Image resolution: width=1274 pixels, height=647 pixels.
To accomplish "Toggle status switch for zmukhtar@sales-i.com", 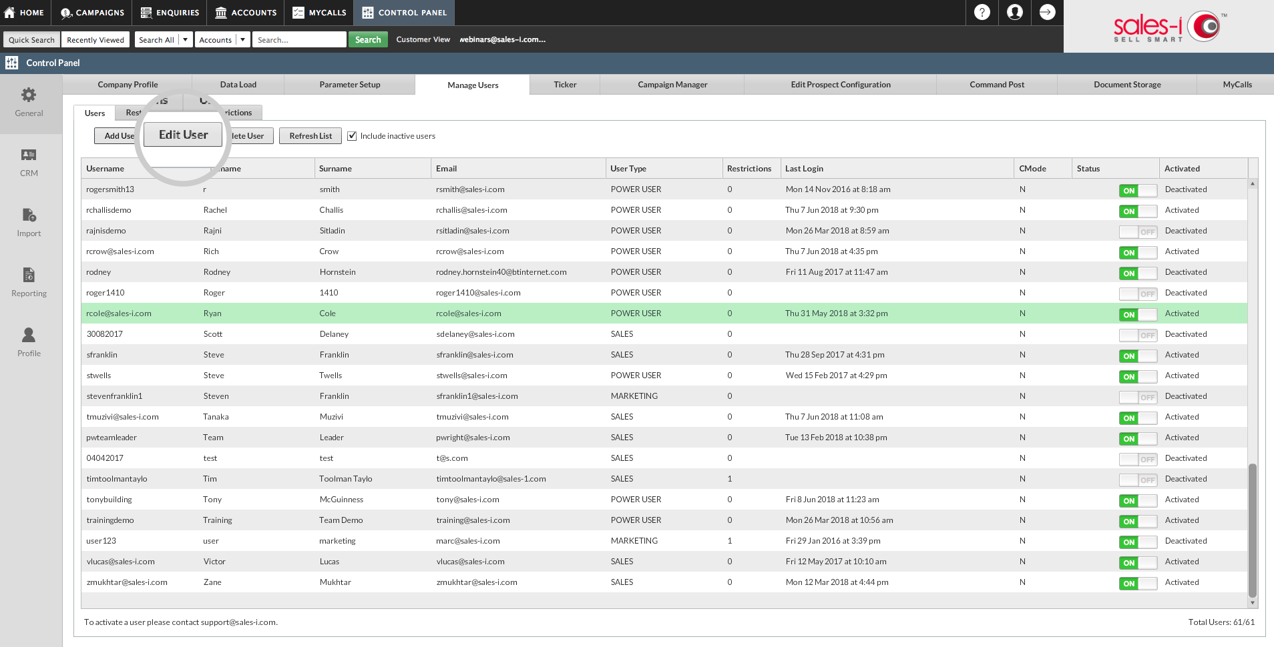I will click(1138, 584).
